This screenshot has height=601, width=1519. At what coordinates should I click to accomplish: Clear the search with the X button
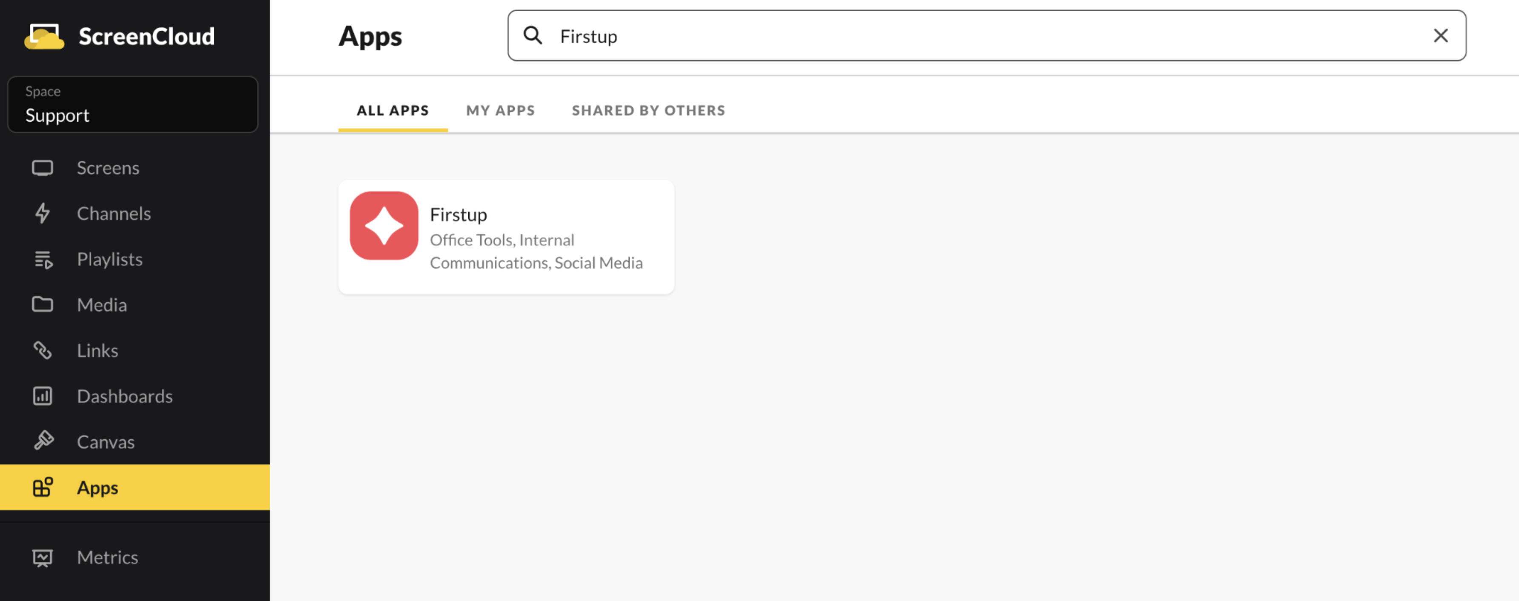1441,36
